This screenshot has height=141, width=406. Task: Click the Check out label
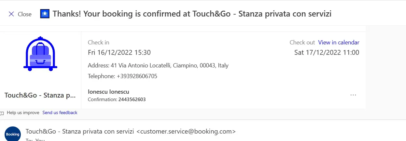302,42
